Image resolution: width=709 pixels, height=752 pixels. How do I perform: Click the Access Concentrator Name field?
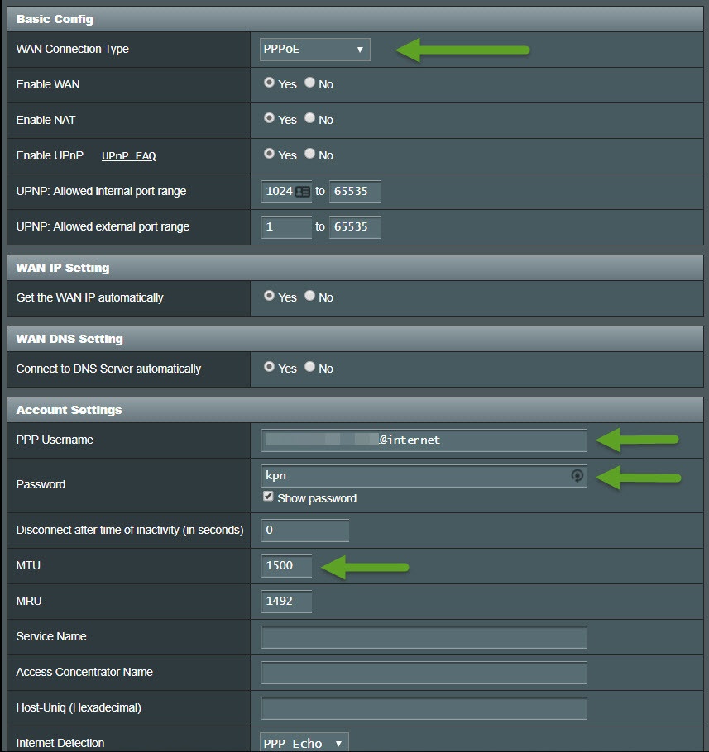424,673
